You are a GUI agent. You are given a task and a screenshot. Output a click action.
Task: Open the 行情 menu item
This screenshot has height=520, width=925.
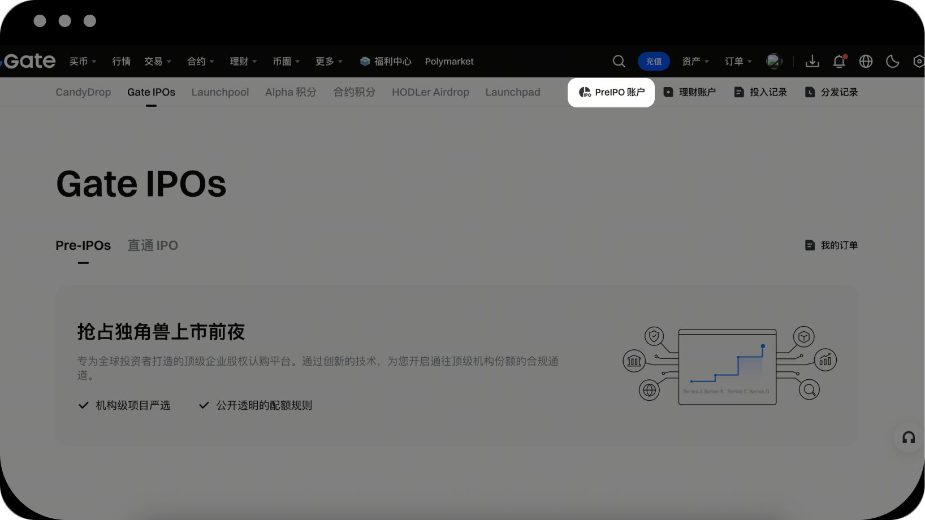122,61
